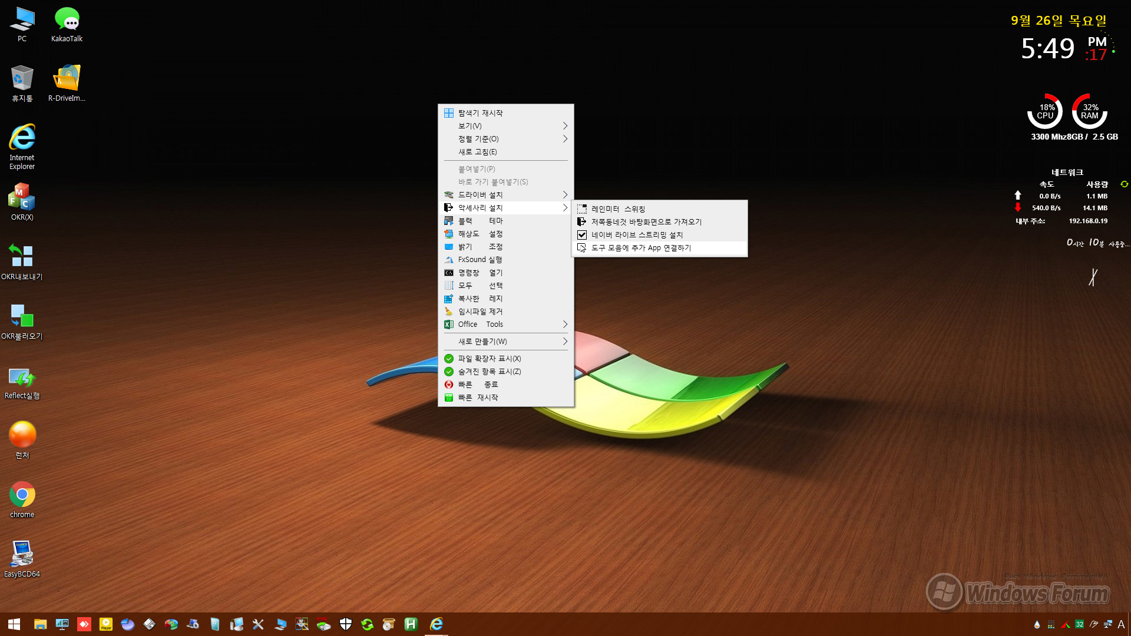Toggle 파일 확장자 표시(X) option
Image resolution: width=1131 pixels, height=636 pixels.
pyautogui.click(x=506, y=359)
